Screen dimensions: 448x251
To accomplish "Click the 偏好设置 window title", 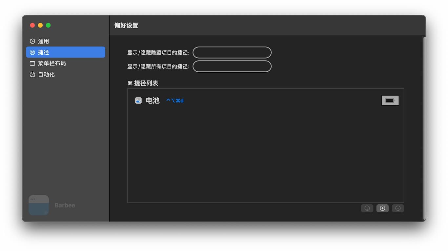I will click(x=126, y=26).
